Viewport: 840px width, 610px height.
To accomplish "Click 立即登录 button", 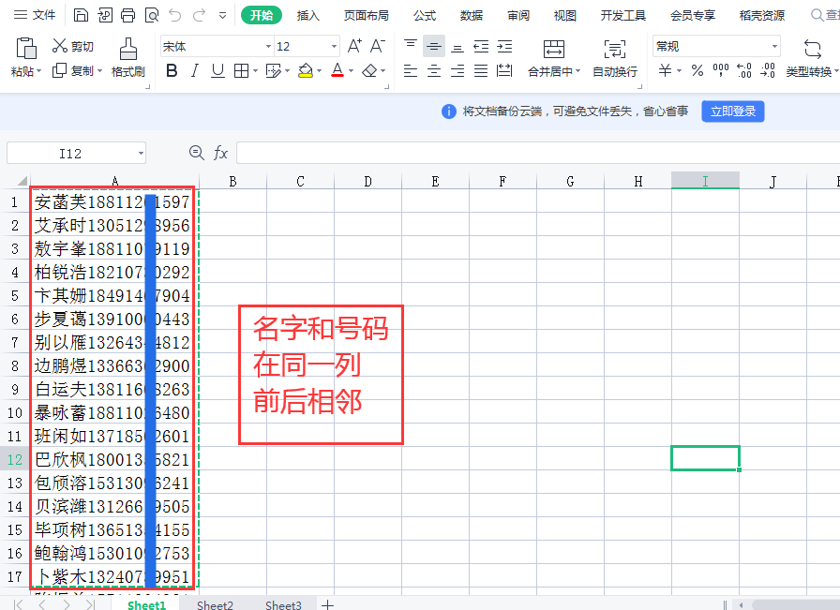I will coord(733,112).
